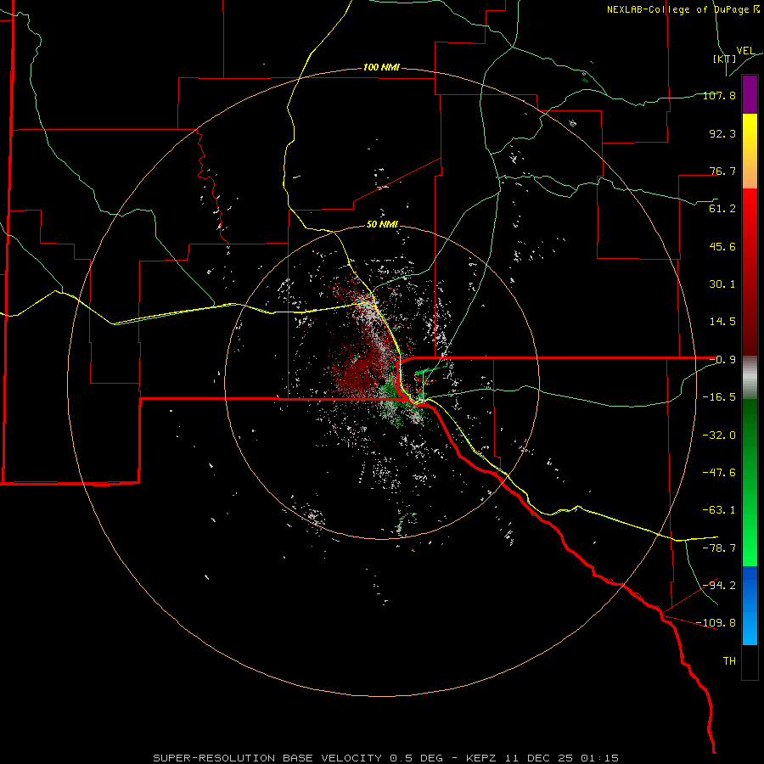Click the 14.5 velocity scale value
Screen dimensions: 764x764
(722, 322)
